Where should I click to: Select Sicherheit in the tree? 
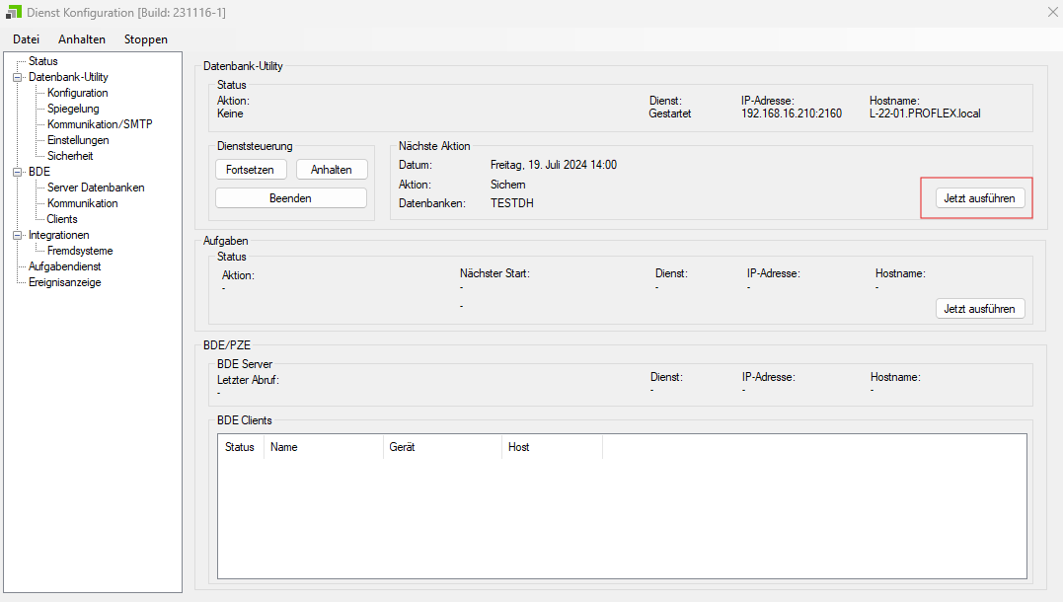coord(70,156)
